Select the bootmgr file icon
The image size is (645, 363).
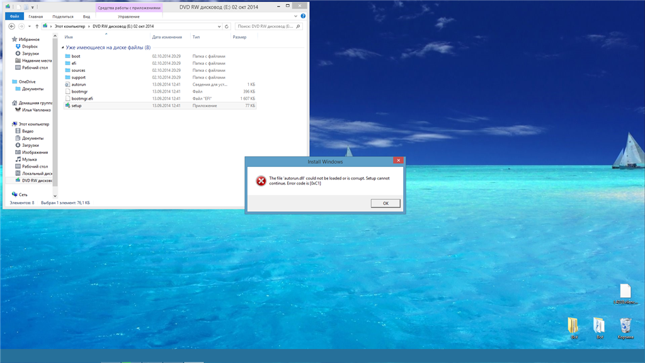[67, 91]
